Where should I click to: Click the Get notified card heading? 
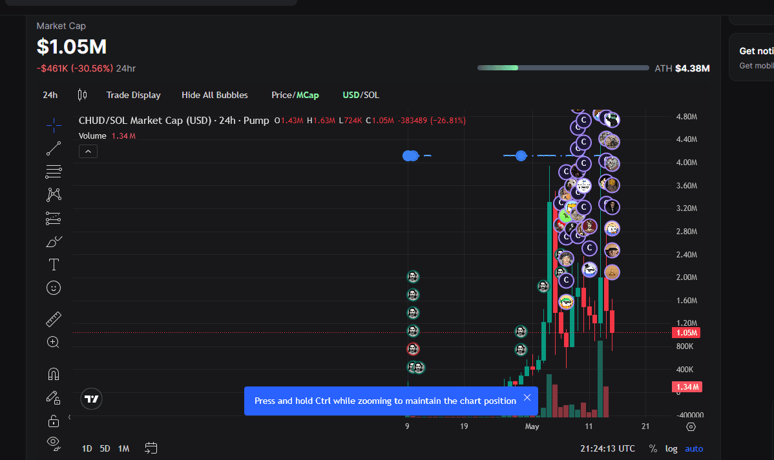pos(756,51)
